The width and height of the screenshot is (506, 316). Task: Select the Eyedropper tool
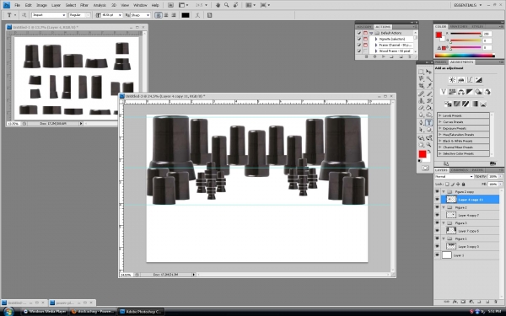[429, 86]
